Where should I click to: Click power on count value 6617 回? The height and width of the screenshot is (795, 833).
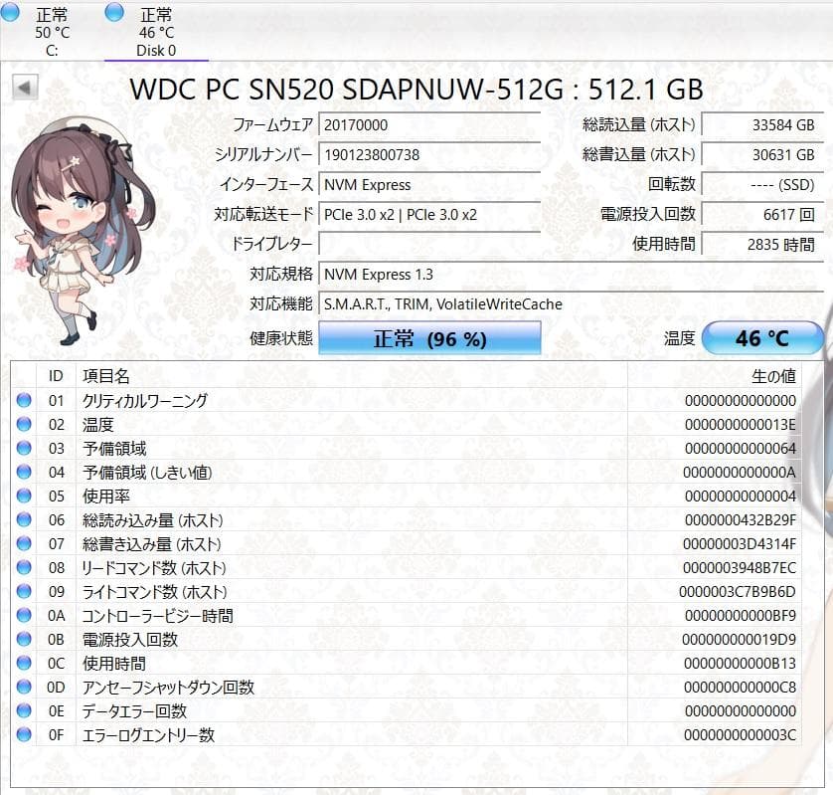click(762, 214)
